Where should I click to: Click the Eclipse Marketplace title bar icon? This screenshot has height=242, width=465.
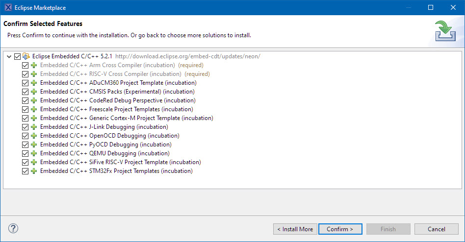coord(8,8)
